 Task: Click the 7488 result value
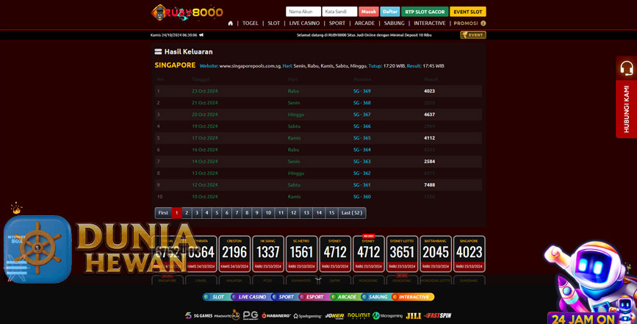[x=429, y=184]
